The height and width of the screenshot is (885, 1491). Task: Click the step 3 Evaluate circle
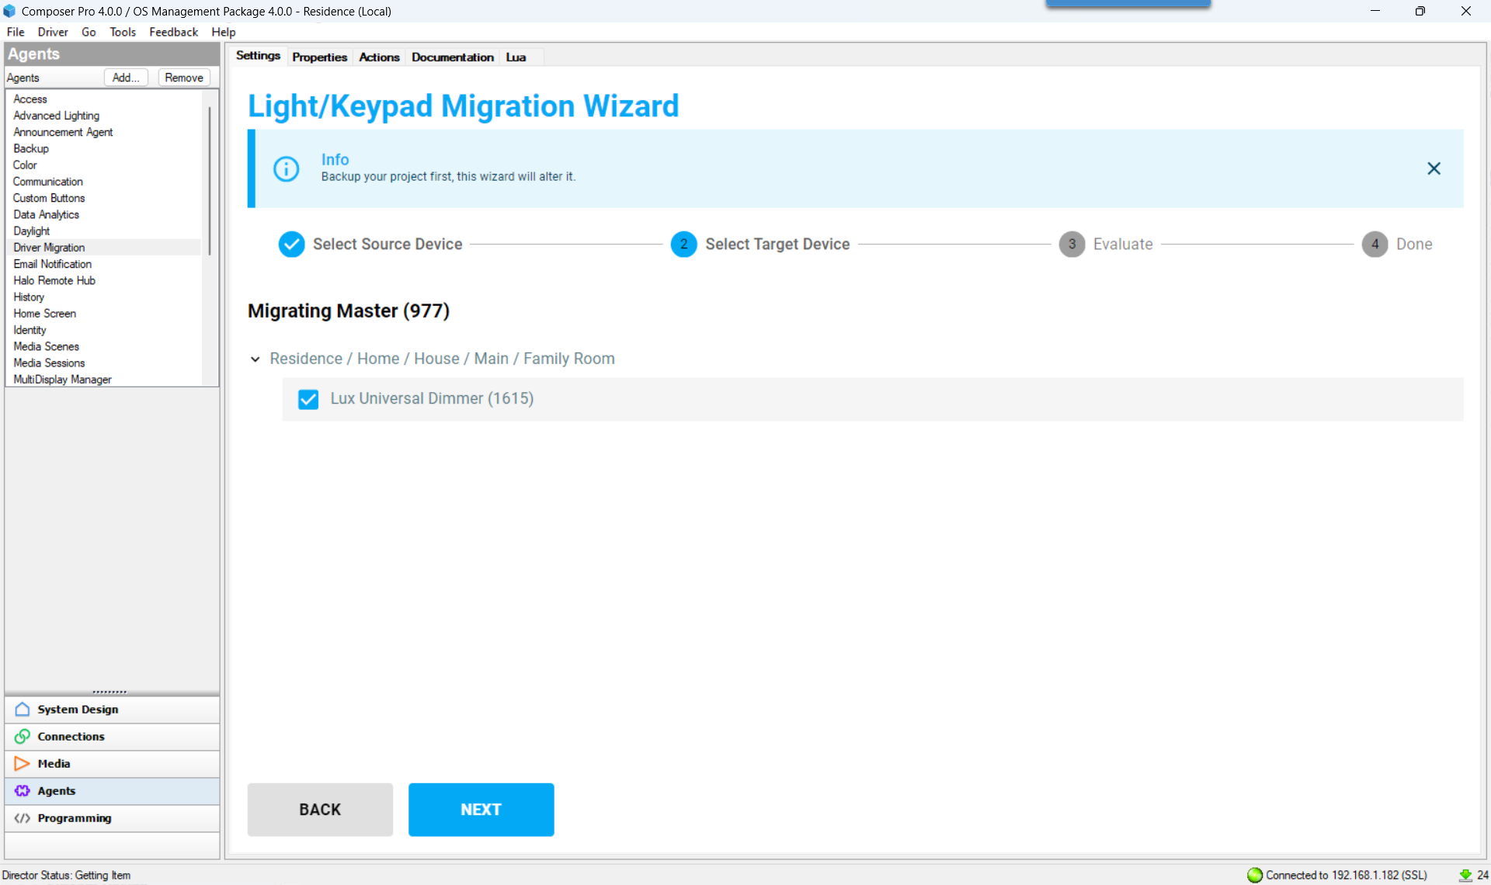pyautogui.click(x=1072, y=245)
